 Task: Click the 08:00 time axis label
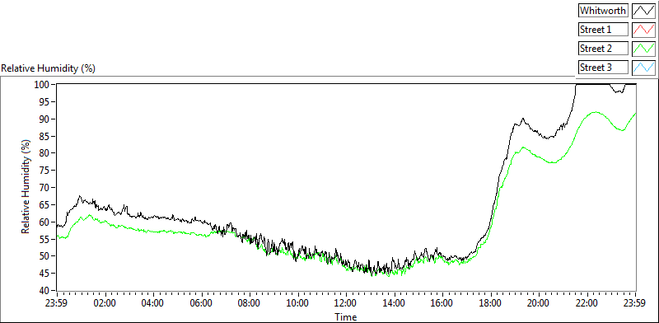[x=250, y=303]
